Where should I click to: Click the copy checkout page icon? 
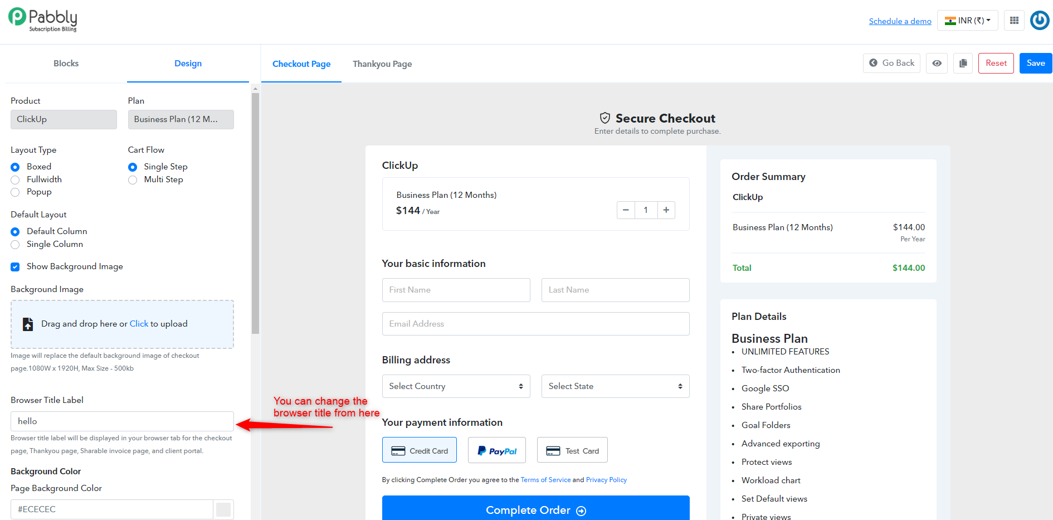(963, 63)
